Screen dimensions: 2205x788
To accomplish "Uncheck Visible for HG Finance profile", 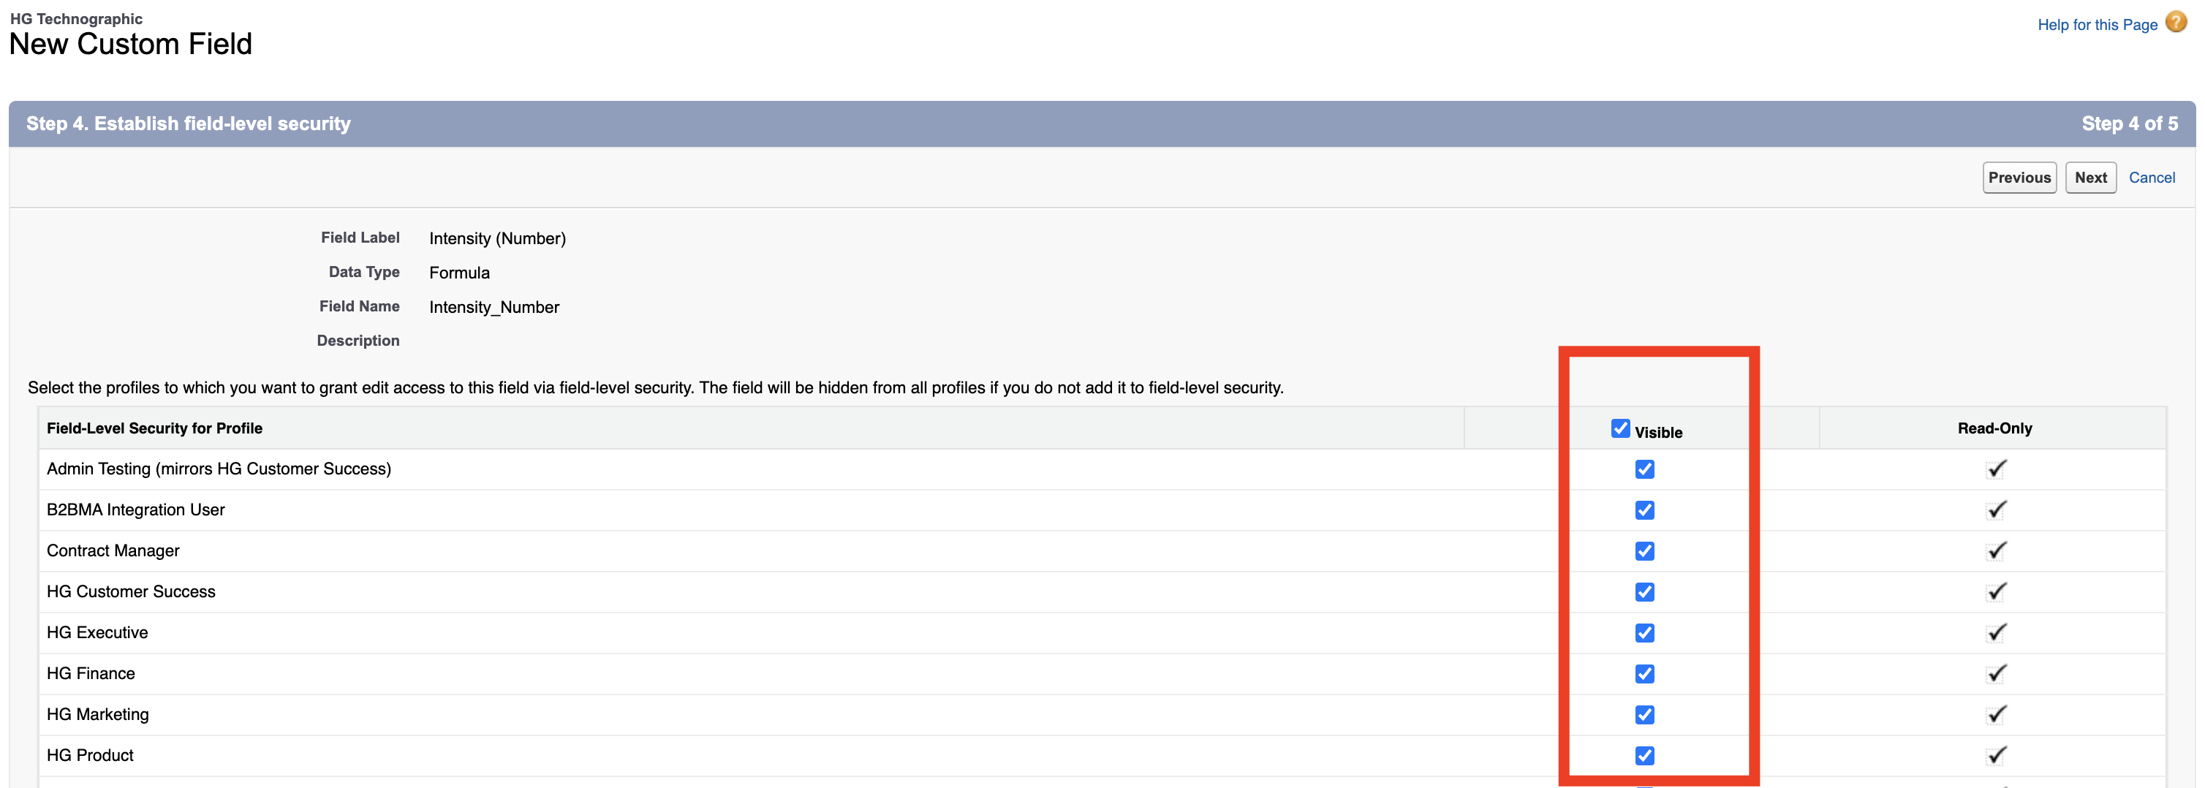I will tap(1644, 674).
